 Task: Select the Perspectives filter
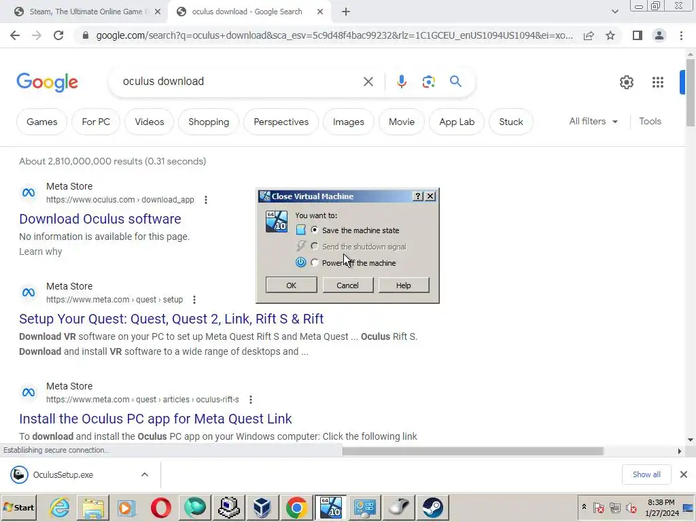[x=281, y=122]
